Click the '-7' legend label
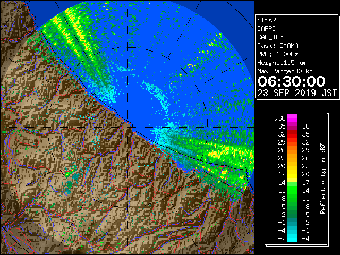The height and width of the screenshot is (255, 340). [x=282, y=239]
